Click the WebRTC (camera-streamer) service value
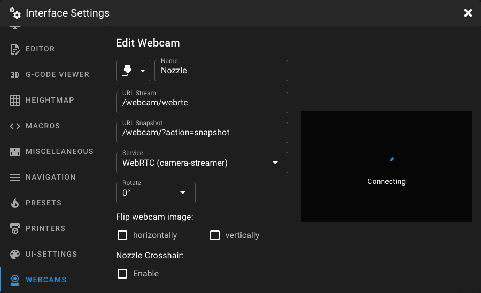 tap(175, 163)
